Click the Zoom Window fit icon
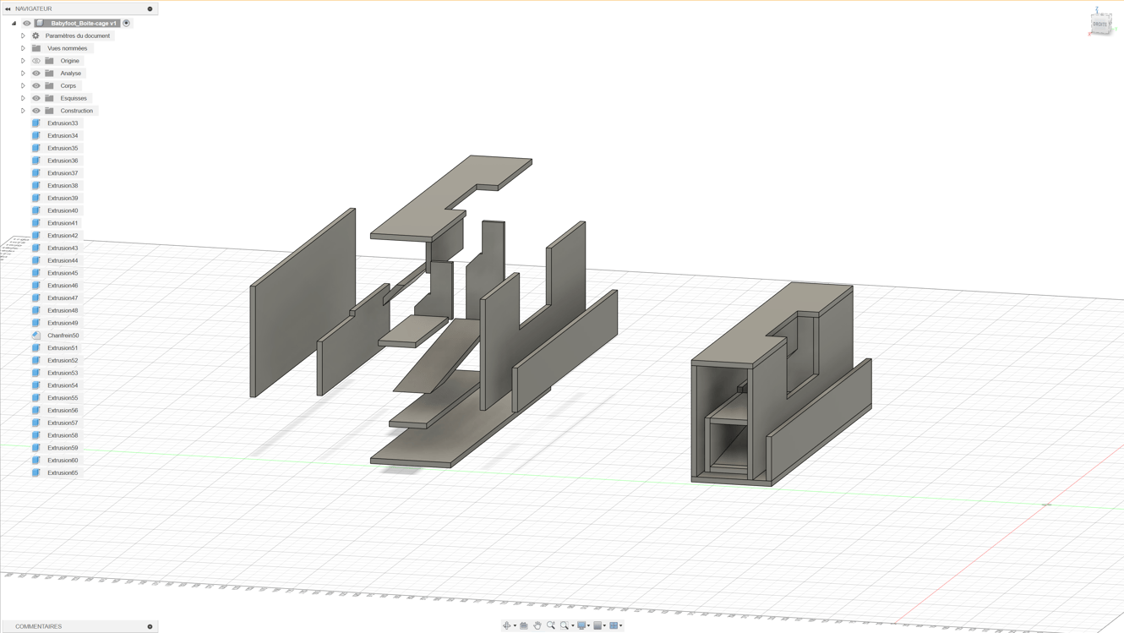 tap(565, 625)
